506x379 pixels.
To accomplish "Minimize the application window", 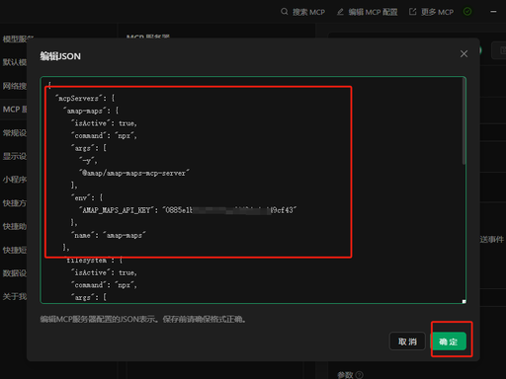I will click(x=493, y=12).
